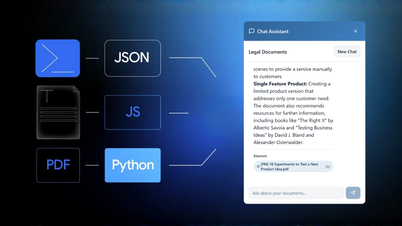
Task: Select the JS language tile
Action: pyautogui.click(x=133, y=112)
